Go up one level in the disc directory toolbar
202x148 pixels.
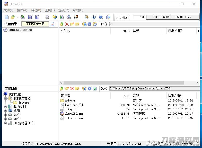[x=62, y=24]
